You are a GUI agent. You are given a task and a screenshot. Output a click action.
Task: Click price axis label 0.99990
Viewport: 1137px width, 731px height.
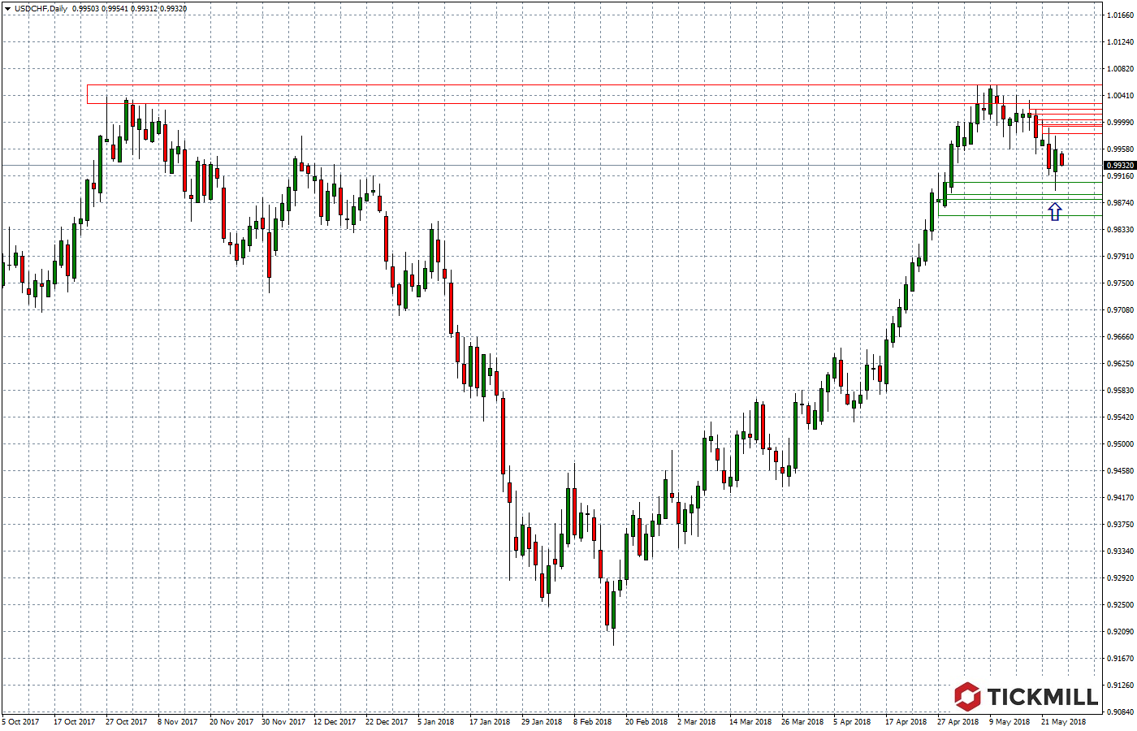point(1120,123)
